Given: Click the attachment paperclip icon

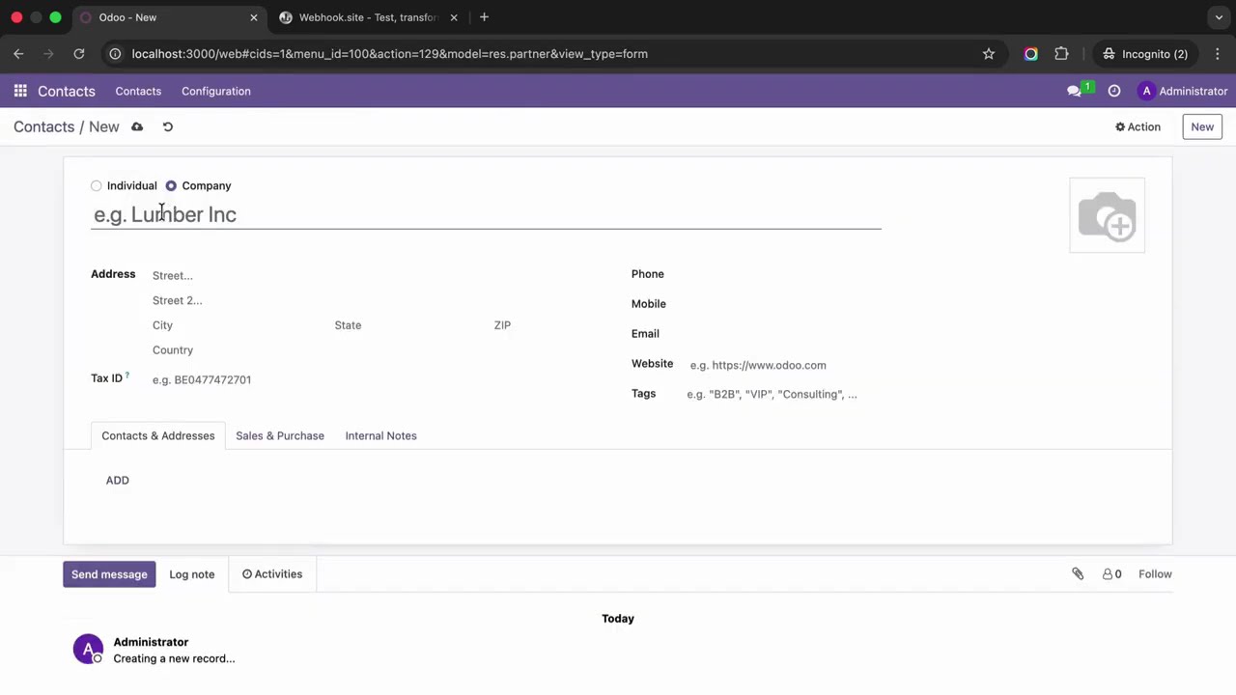Looking at the screenshot, I should pos(1078,573).
